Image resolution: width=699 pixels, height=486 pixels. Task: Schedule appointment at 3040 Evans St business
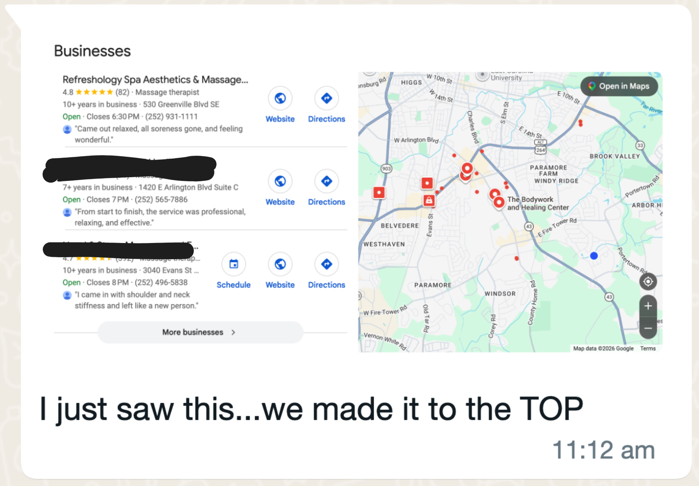[x=233, y=264]
